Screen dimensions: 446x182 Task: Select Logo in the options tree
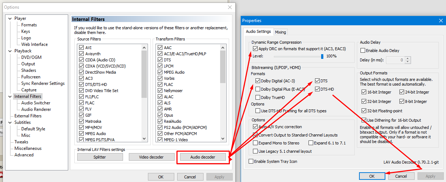pos(26,38)
